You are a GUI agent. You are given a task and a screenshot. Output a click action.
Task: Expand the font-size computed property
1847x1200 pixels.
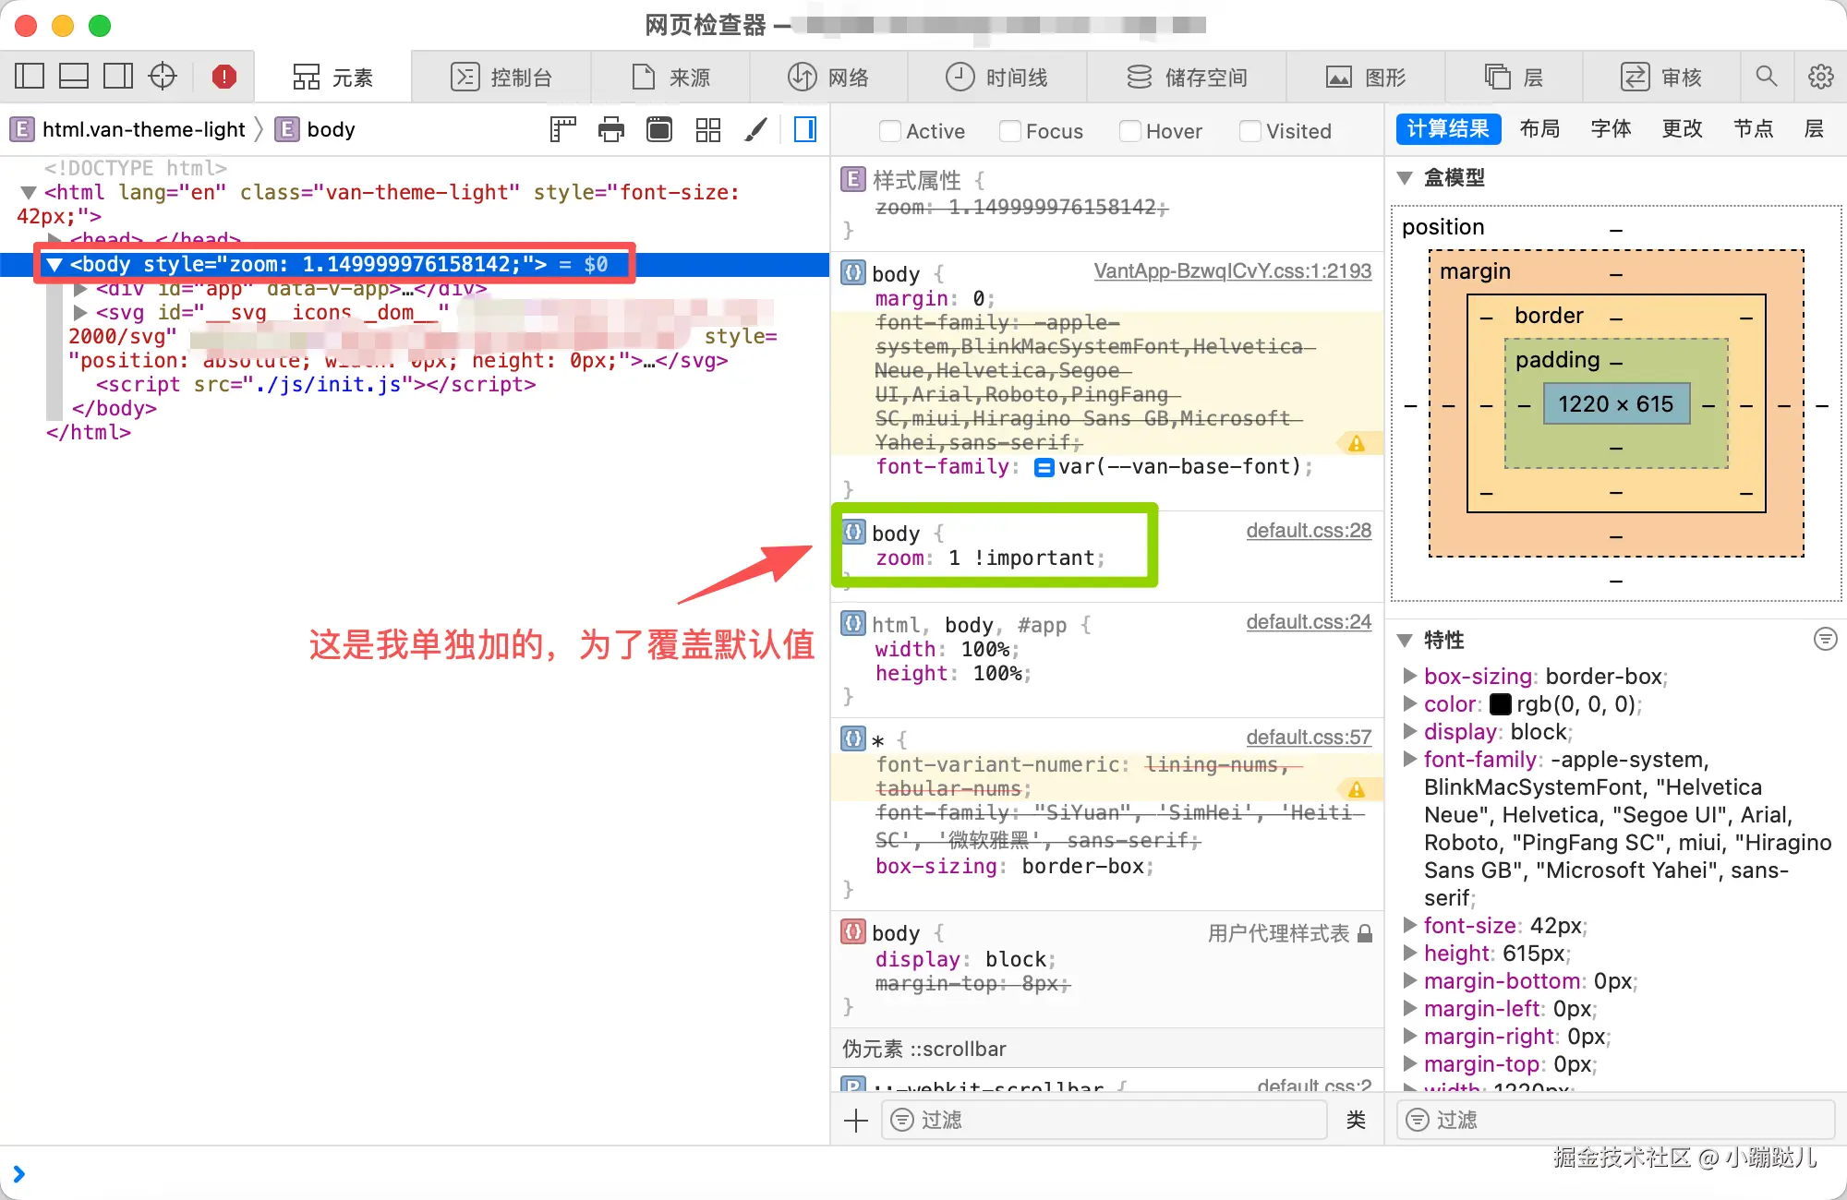click(1410, 926)
